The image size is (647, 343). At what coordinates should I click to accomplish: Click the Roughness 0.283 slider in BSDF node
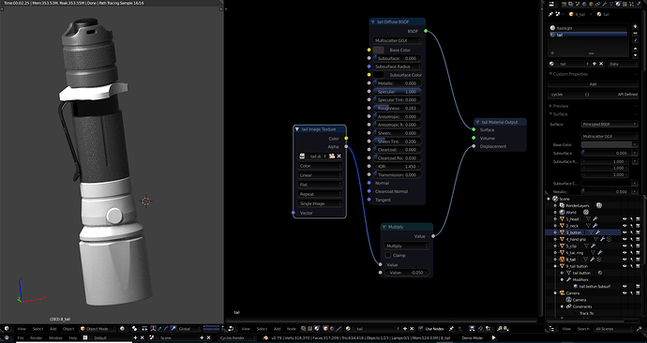(x=398, y=108)
